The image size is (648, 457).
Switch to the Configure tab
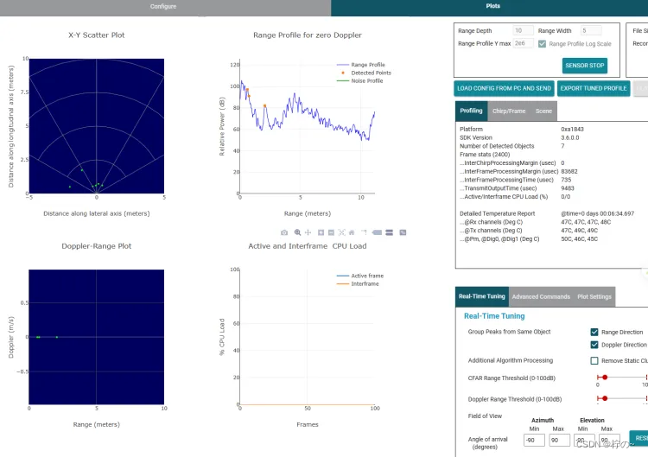click(x=165, y=8)
